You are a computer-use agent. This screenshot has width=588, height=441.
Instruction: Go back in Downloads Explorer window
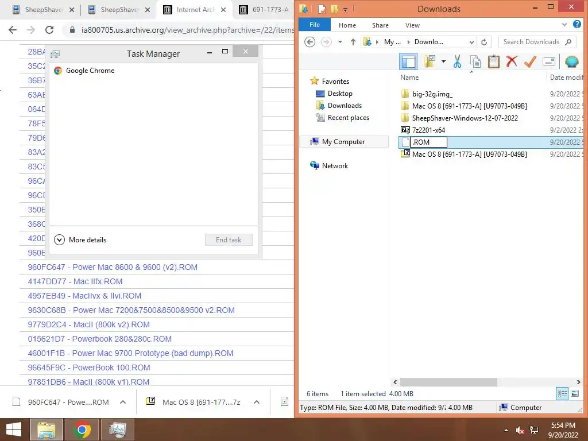tap(310, 41)
